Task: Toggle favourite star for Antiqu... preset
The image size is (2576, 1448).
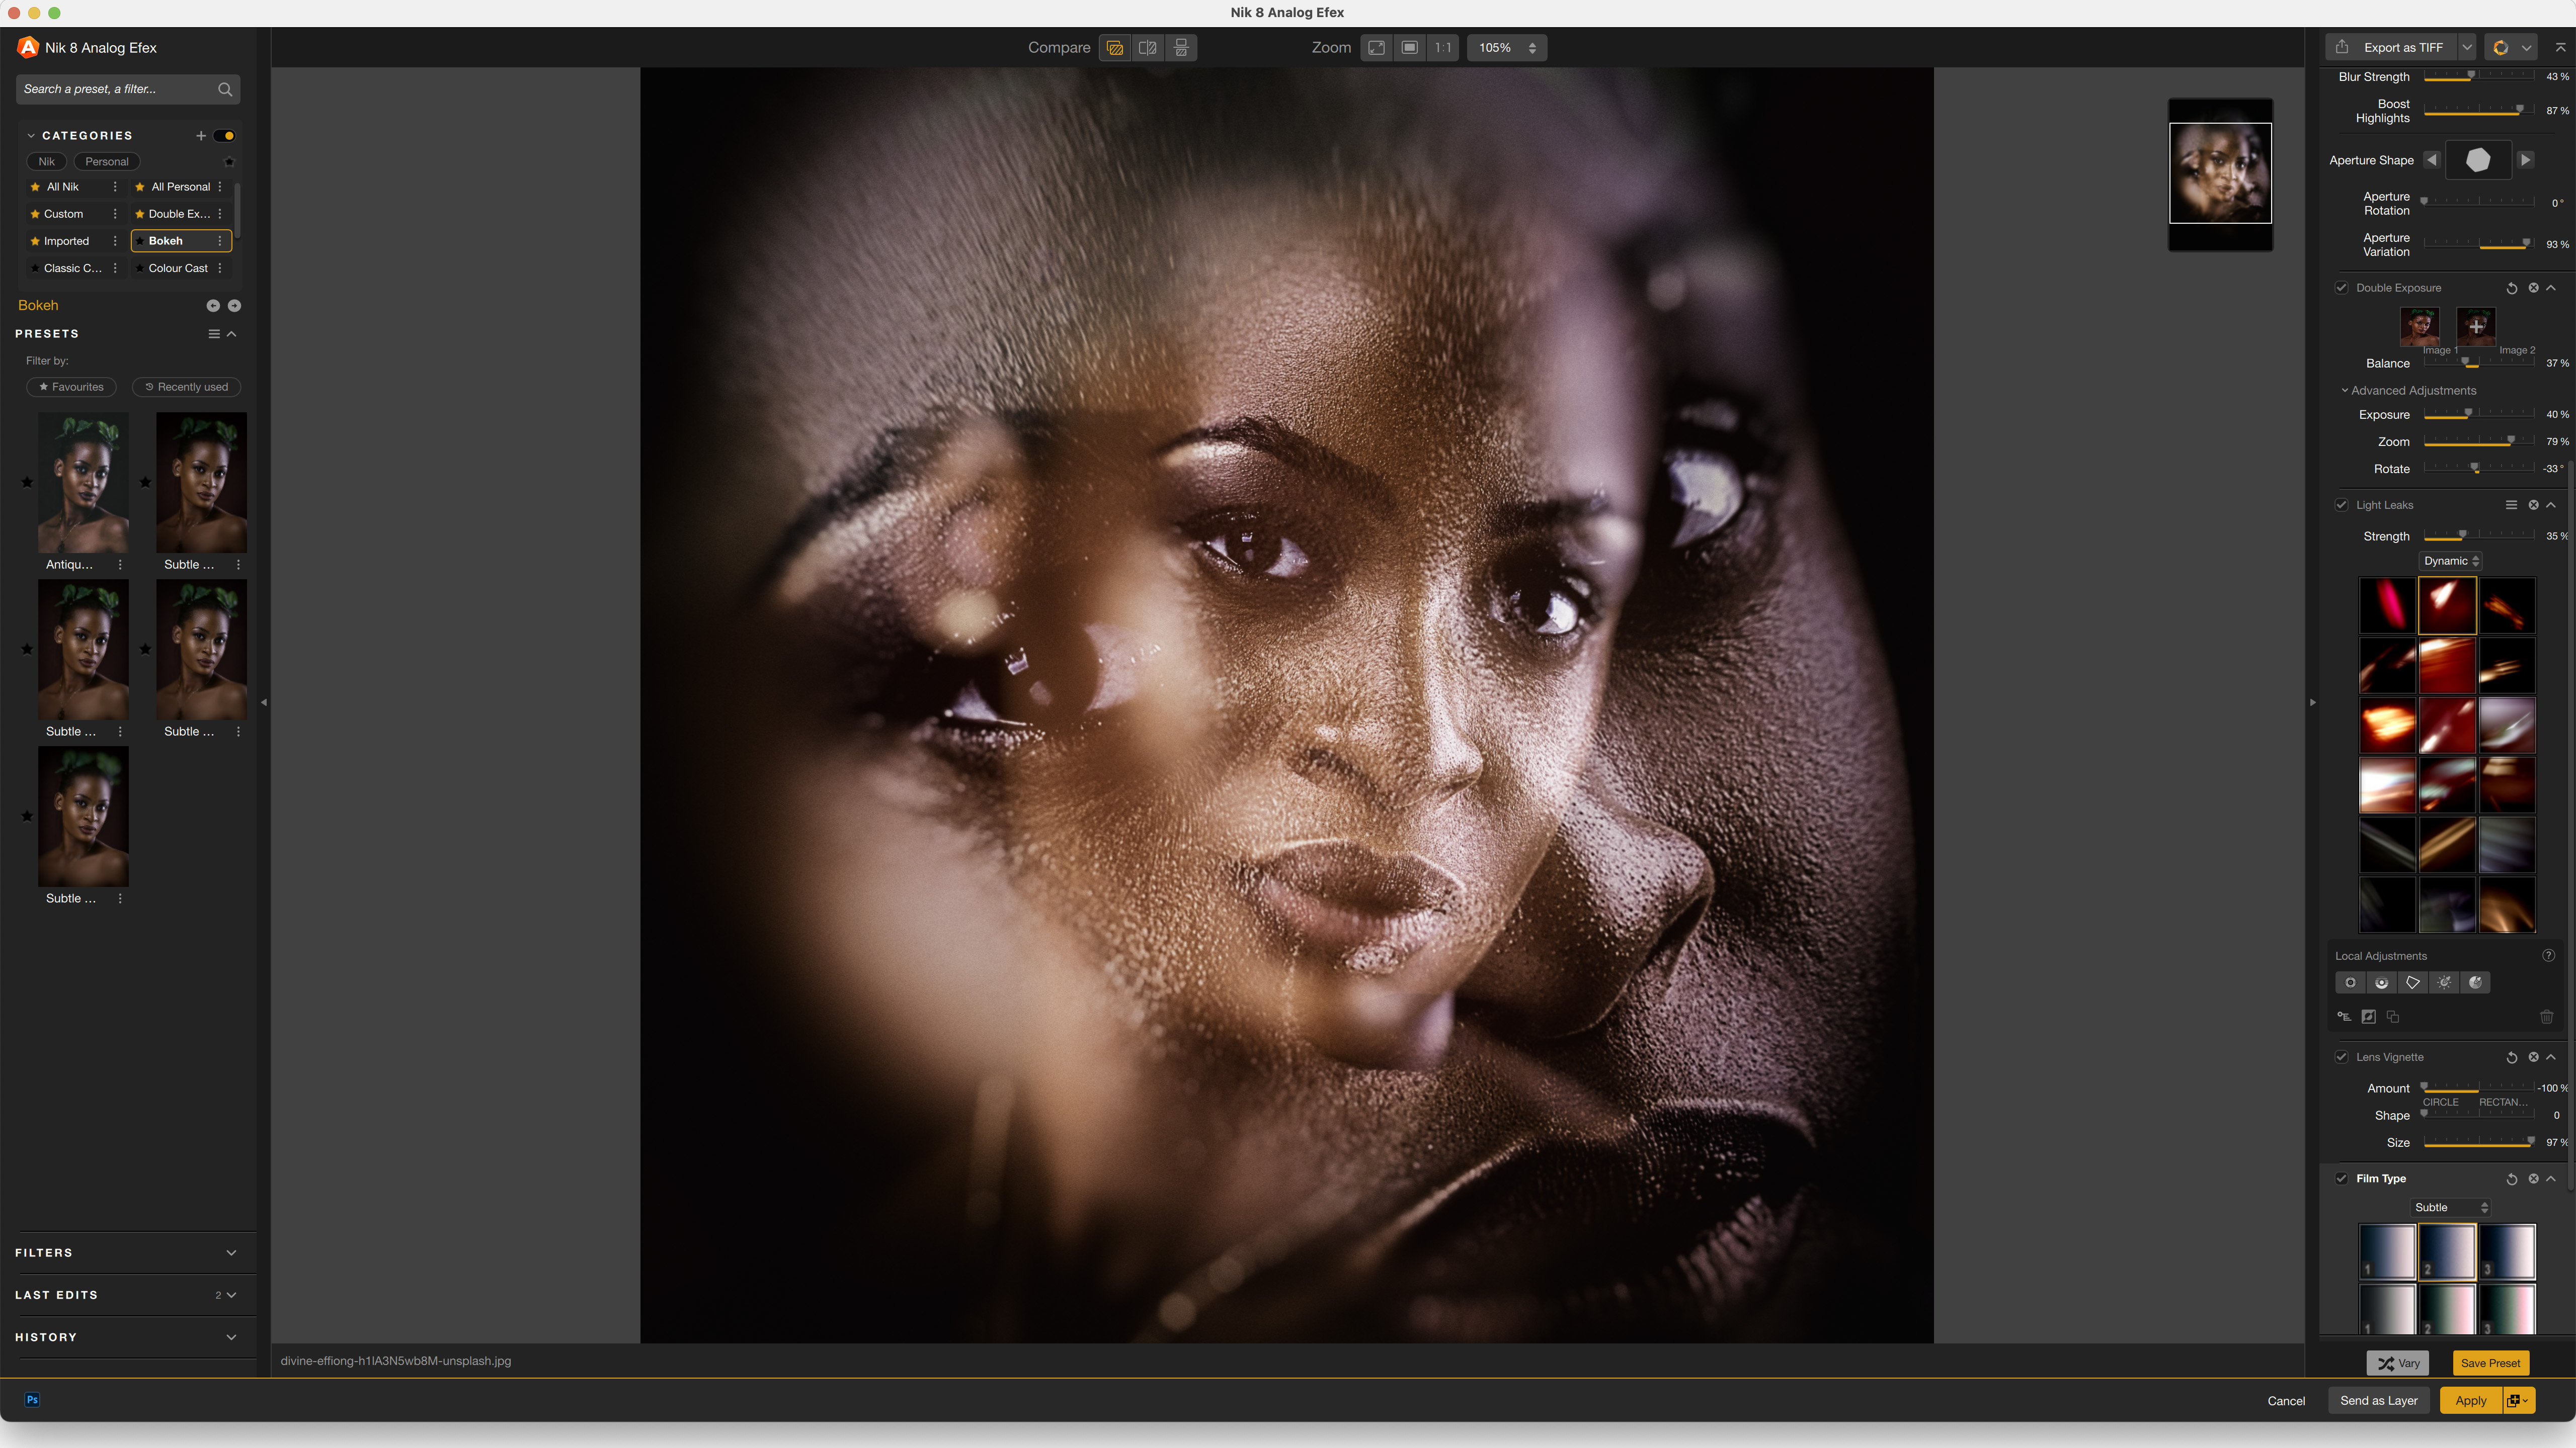Action: (27, 483)
